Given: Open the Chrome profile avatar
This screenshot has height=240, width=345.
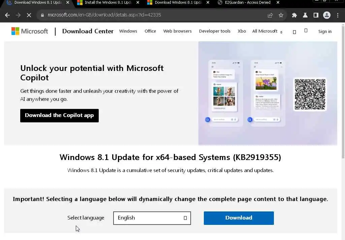Looking at the screenshot, I should pyautogui.click(x=327, y=15).
